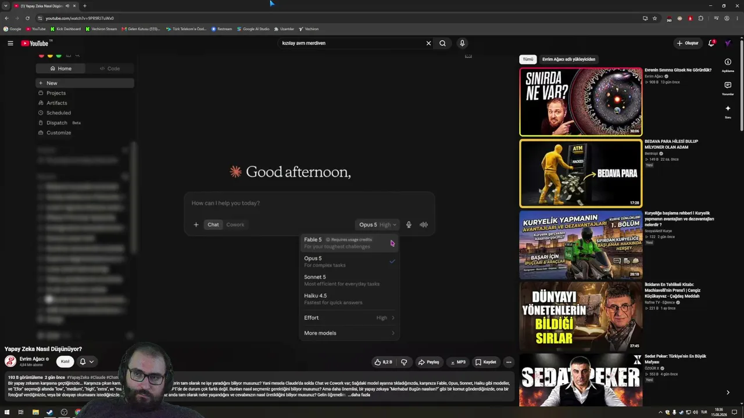This screenshot has height=418, width=744.
Task: Select the Tümü filter chip
Action: (528, 59)
